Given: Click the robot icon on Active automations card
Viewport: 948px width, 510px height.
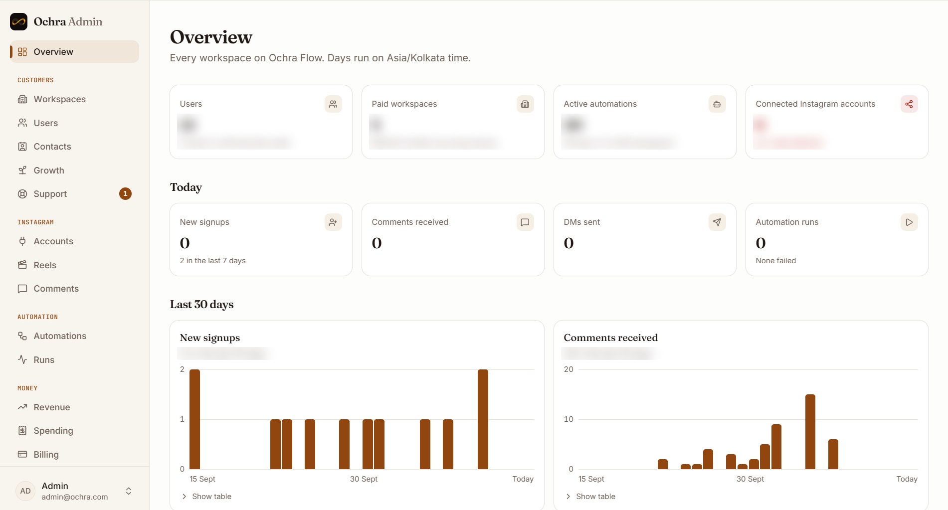Looking at the screenshot, I should click(x=717, y=104).
